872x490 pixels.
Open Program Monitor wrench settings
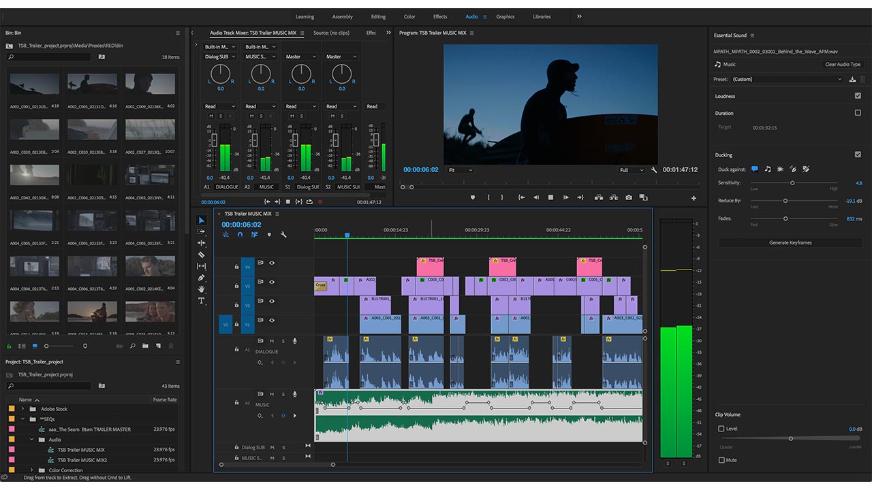click(654, 170)
